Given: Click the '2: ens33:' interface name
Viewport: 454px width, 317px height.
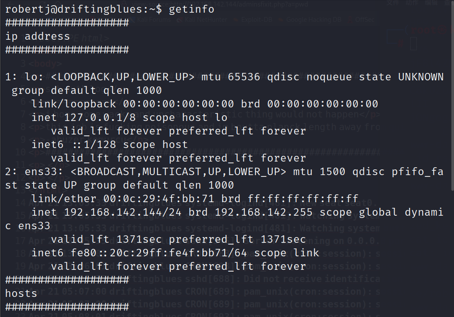Looking at the screenshot, I should (x=34, y=172).
